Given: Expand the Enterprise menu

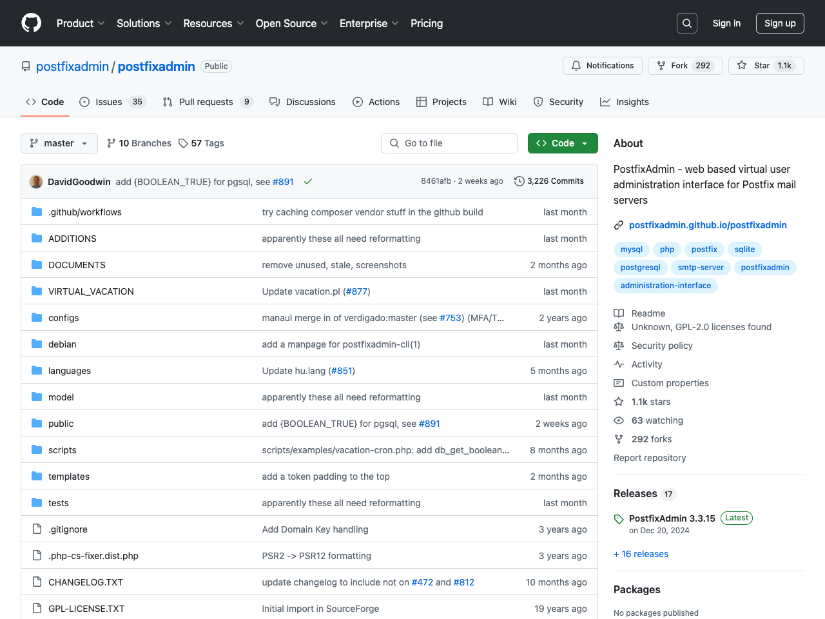Looking at the screenshot, I should 369,23.
